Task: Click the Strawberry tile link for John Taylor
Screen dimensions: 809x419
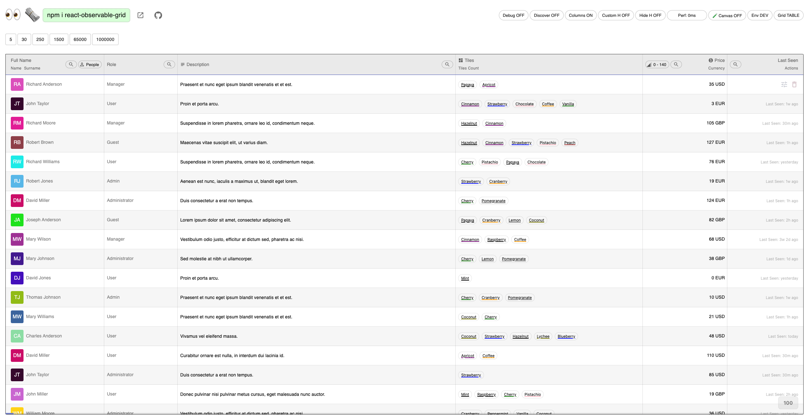Action: [x=497, y=104]
